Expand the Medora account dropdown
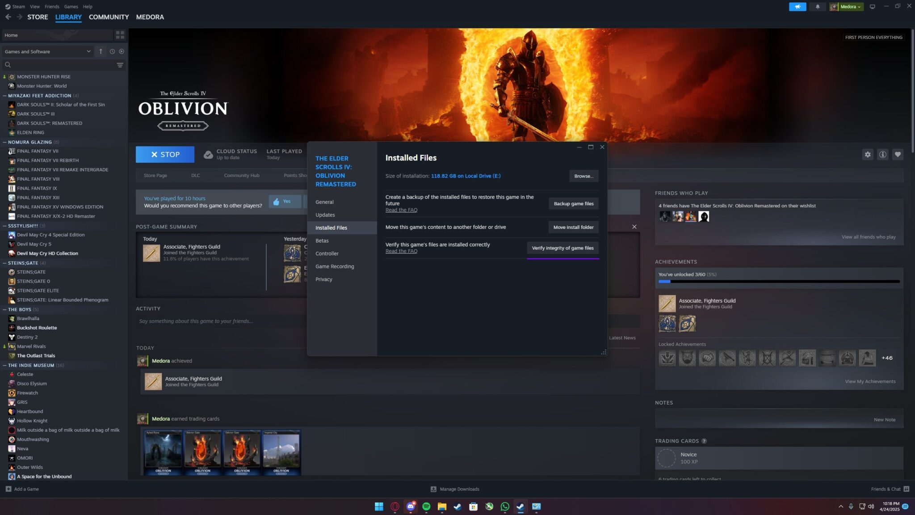 point(847,7)
